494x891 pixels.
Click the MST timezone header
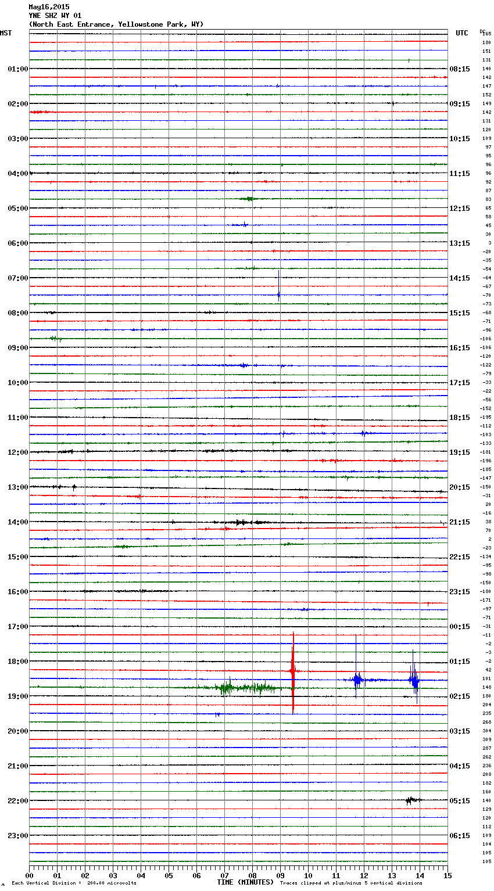pyautogui.click(x=6, y=33)
